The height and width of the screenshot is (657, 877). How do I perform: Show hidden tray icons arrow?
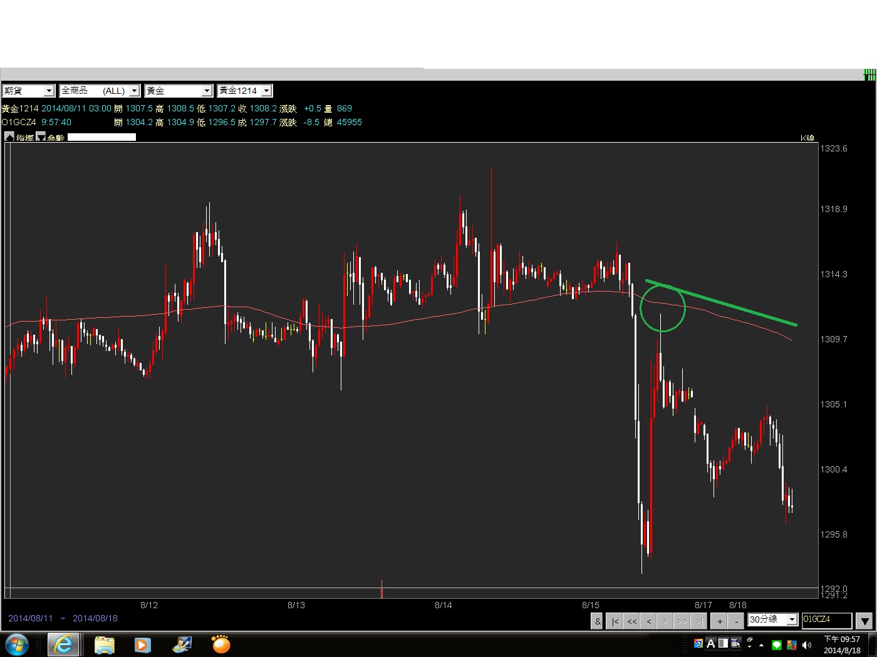[x=761, y=645]
